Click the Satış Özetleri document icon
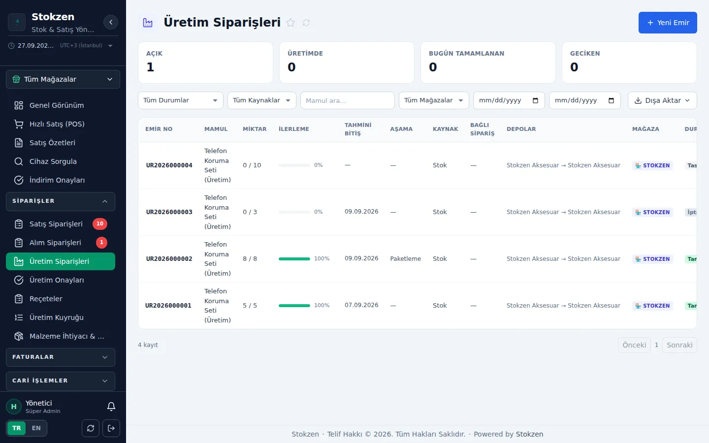This screenshot has width=709, height=443. click(x=19, y=143)
